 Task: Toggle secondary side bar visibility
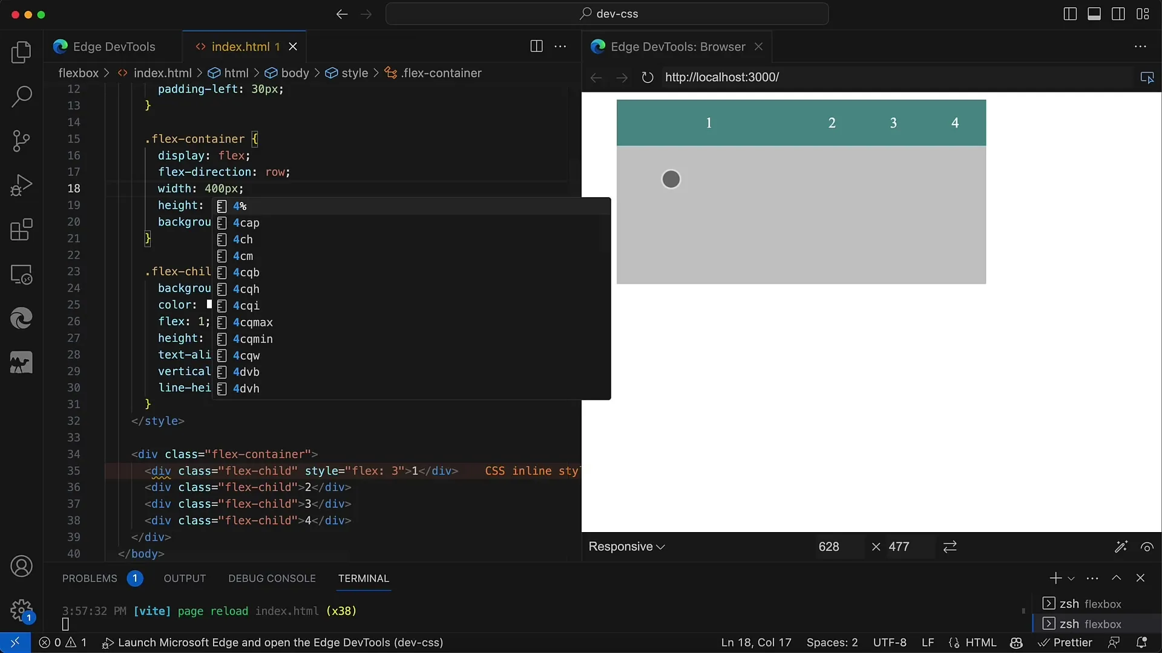1118,14
